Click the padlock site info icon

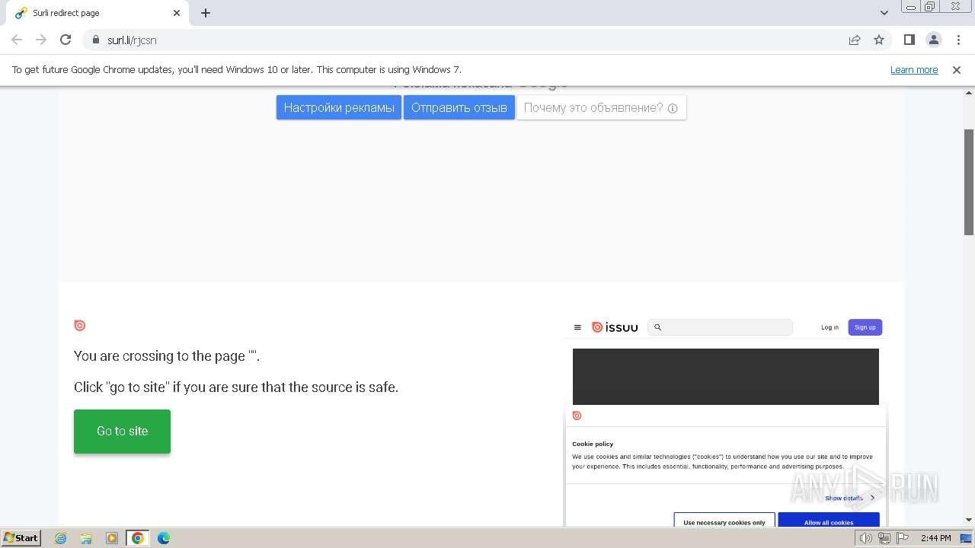click(x=96, y=40)
